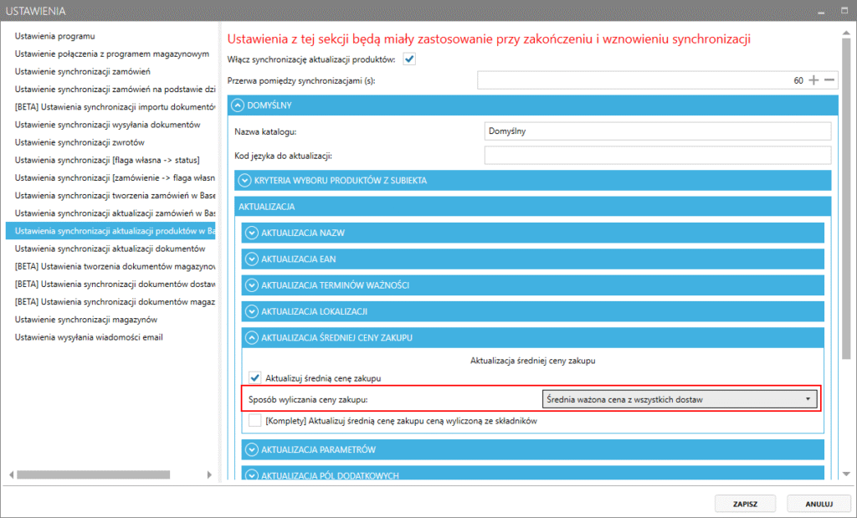
Task: Open Sposób wyliczania ceny zakupu dropdown
Action: 679,399
